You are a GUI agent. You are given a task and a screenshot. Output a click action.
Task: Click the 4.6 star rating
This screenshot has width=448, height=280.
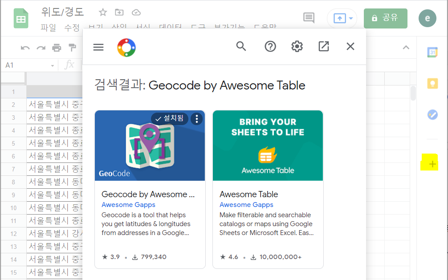click(229, 257)
